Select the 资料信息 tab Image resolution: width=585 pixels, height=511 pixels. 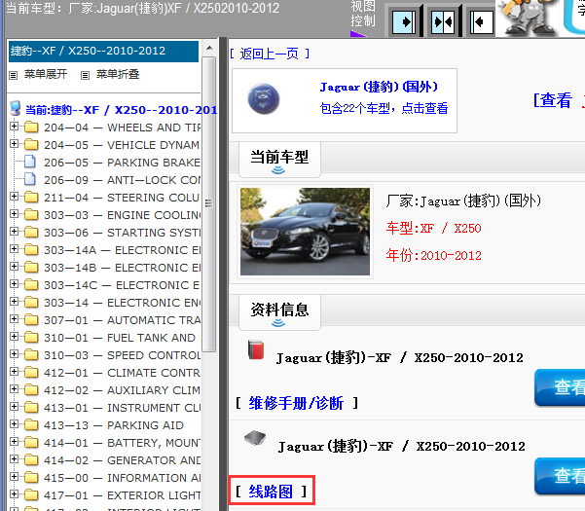pyautogui.click(x=279, y=312)
